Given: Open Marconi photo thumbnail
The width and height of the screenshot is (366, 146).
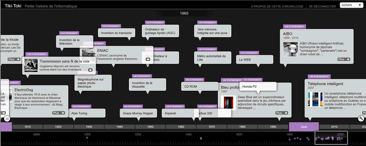Looking at the screenshot, I should (x=32, y=65).
